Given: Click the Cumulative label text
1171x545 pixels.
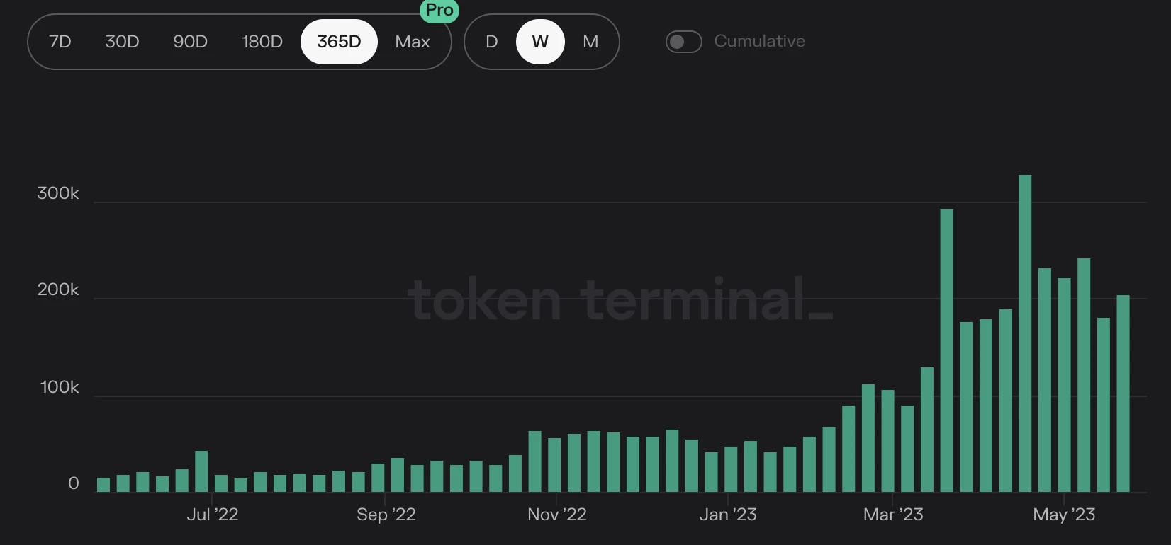Looking at the screenshot, I should click(759, 41).
